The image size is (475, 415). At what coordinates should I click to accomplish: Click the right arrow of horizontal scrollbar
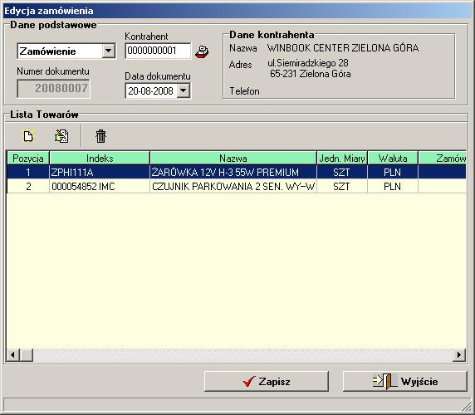pyautogui.click(x=459, y=354)
